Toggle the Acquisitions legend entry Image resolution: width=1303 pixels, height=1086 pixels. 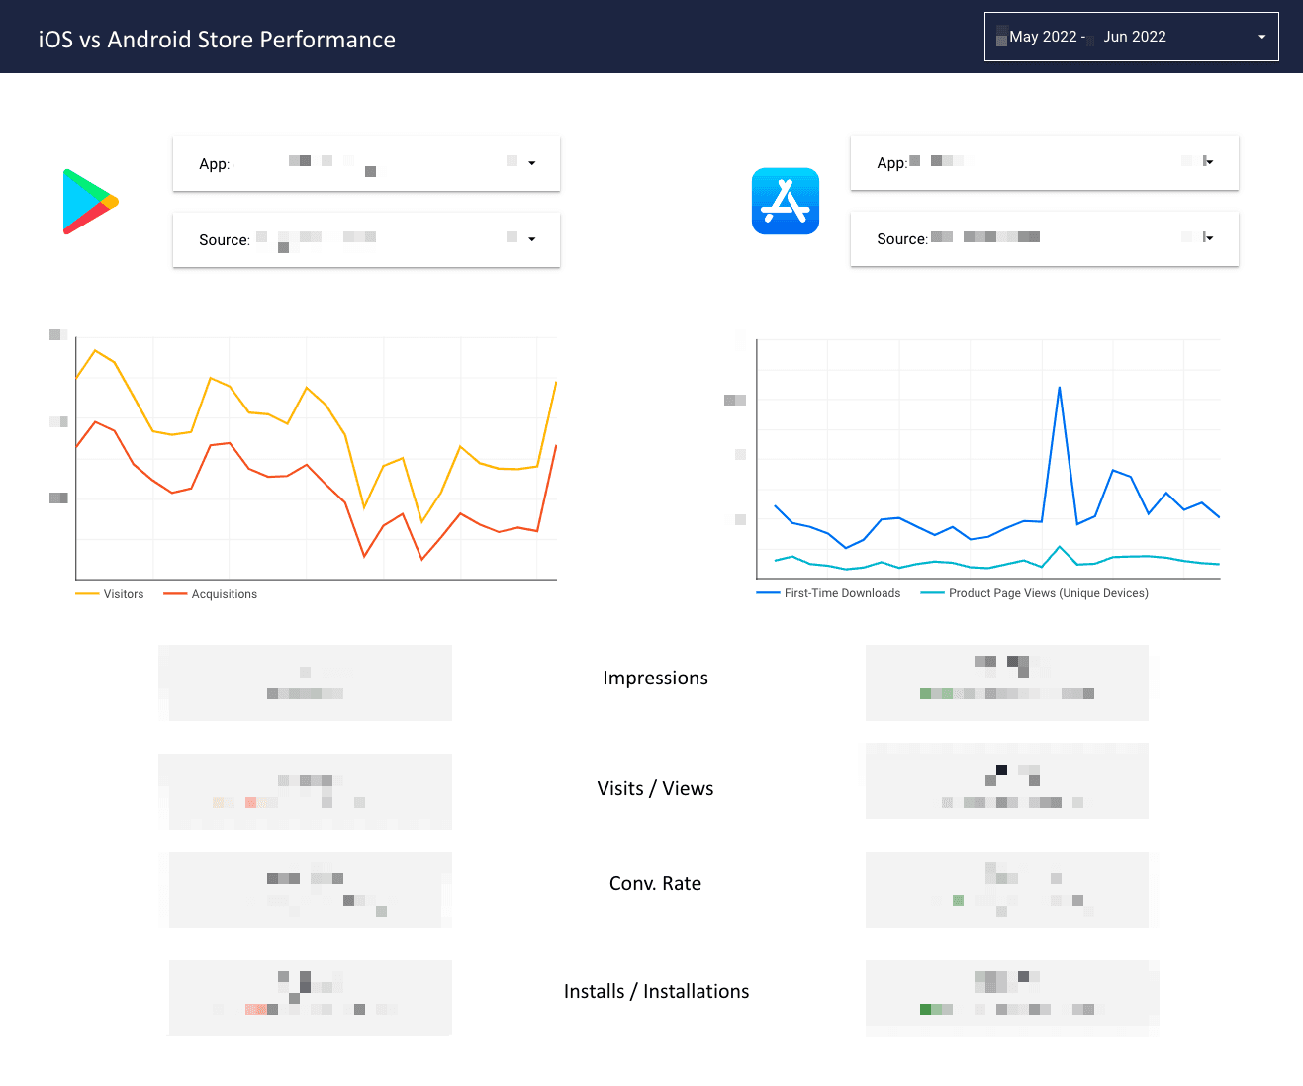211,594
